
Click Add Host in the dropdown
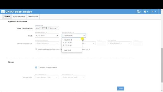(72, 50)
